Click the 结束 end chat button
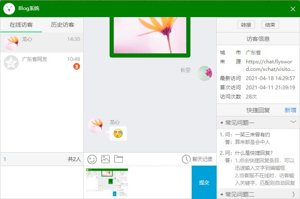Image resolution: width=300 pixels, height=199 pixels. pos(270,25)
